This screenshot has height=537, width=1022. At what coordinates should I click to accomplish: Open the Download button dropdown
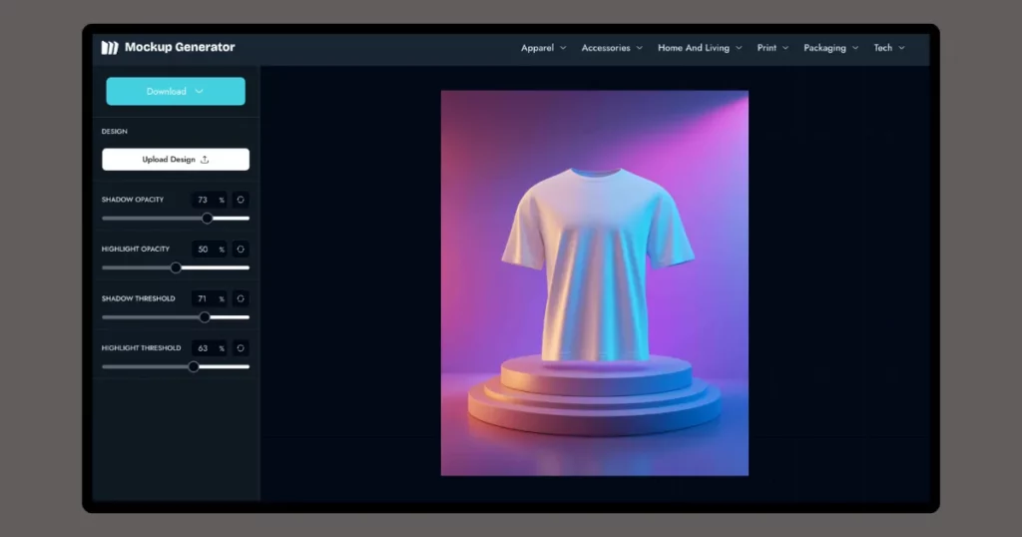176,92
